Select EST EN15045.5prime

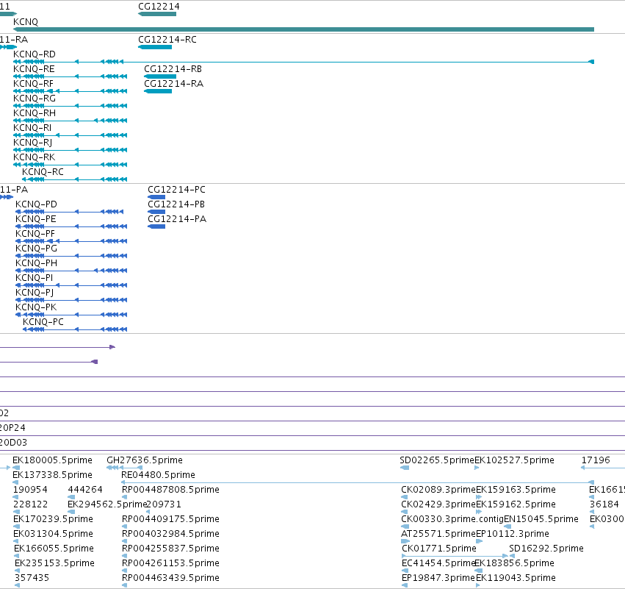[541, 520]
